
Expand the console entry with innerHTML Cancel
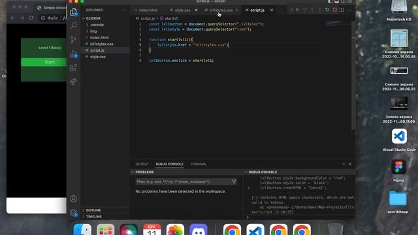pos(249,188)
